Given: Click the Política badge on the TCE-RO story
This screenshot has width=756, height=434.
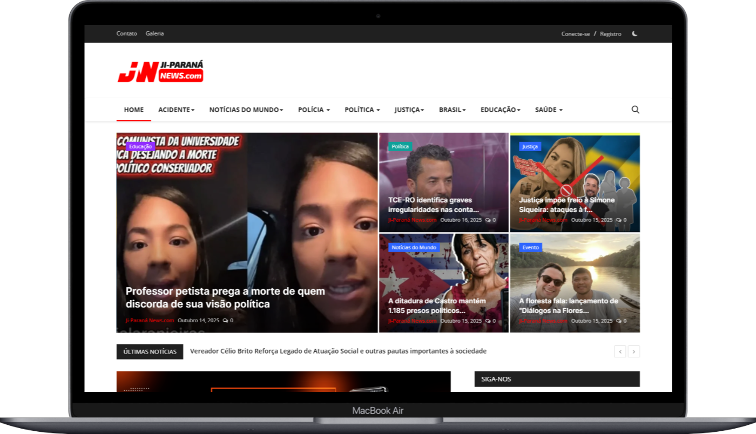Looking at the screenshot, I should [400, 146].
